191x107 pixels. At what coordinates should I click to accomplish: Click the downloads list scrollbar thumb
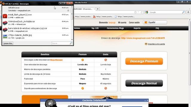pos(72,14)
